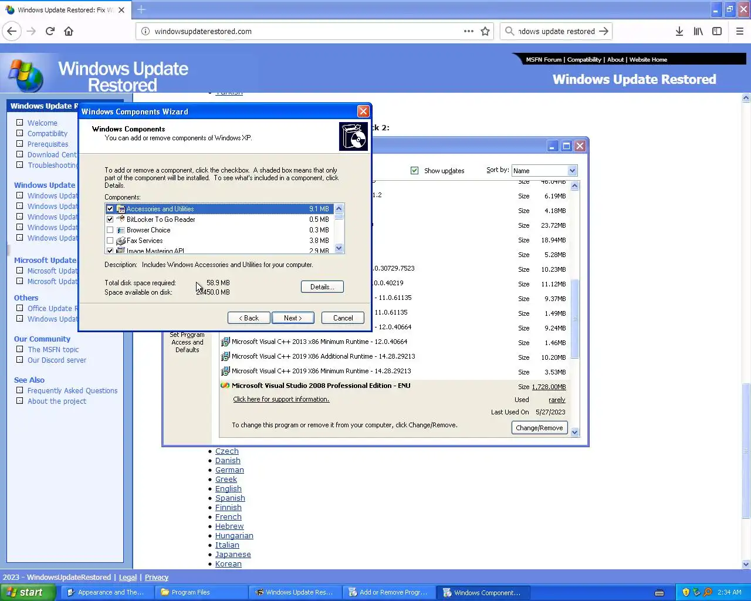Uncheck BitLocker To Go Reader component
751x601 pixels.
coord(110,220)
